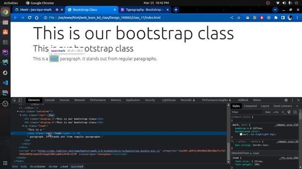Add a new style rule
The image size is (302, 169).
pos(283,112)
